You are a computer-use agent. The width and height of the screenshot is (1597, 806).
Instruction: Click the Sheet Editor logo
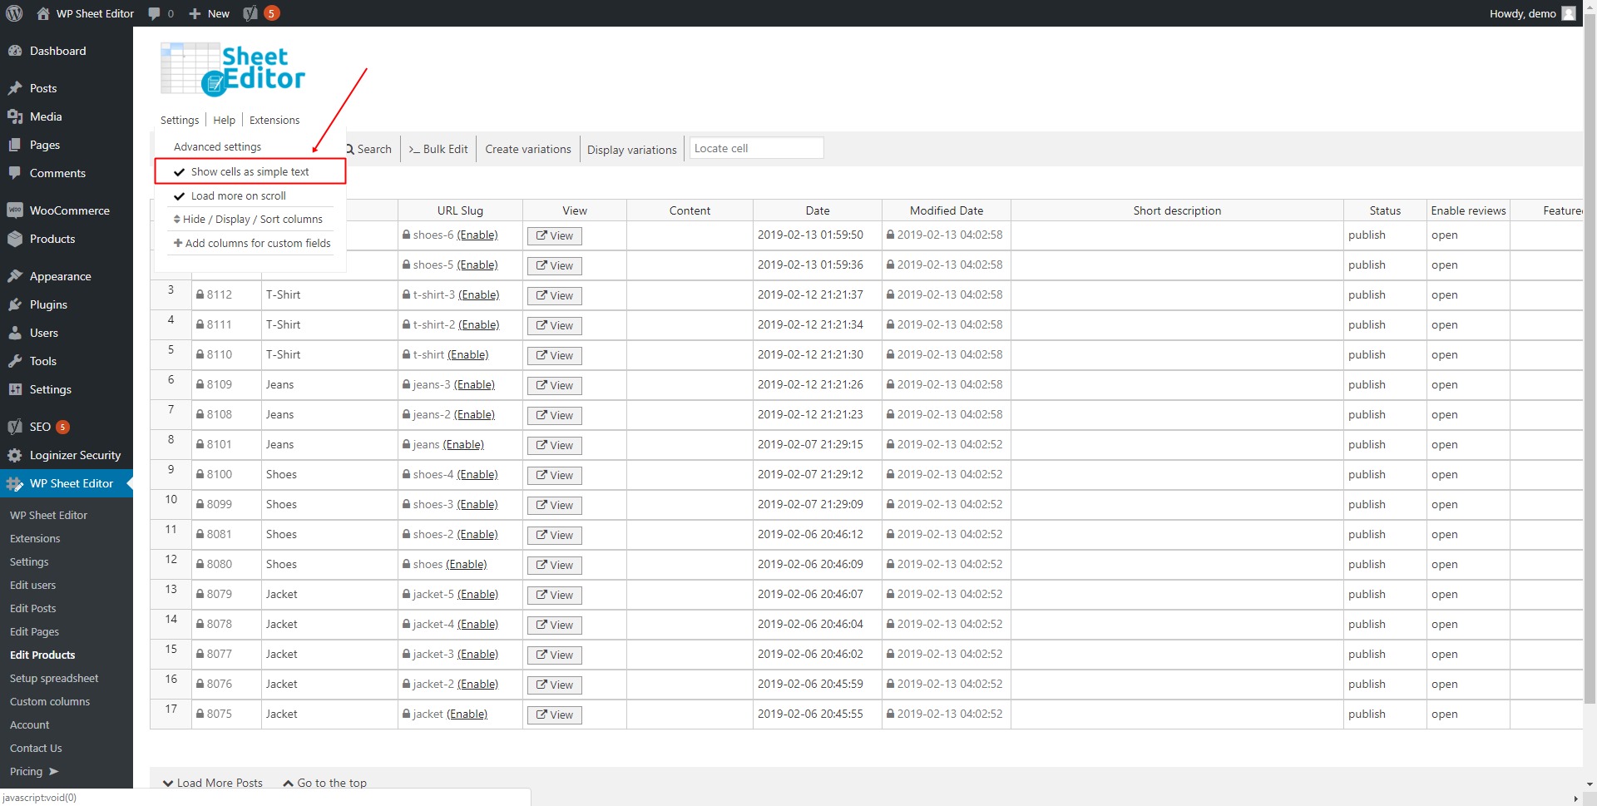click(233, 69)
